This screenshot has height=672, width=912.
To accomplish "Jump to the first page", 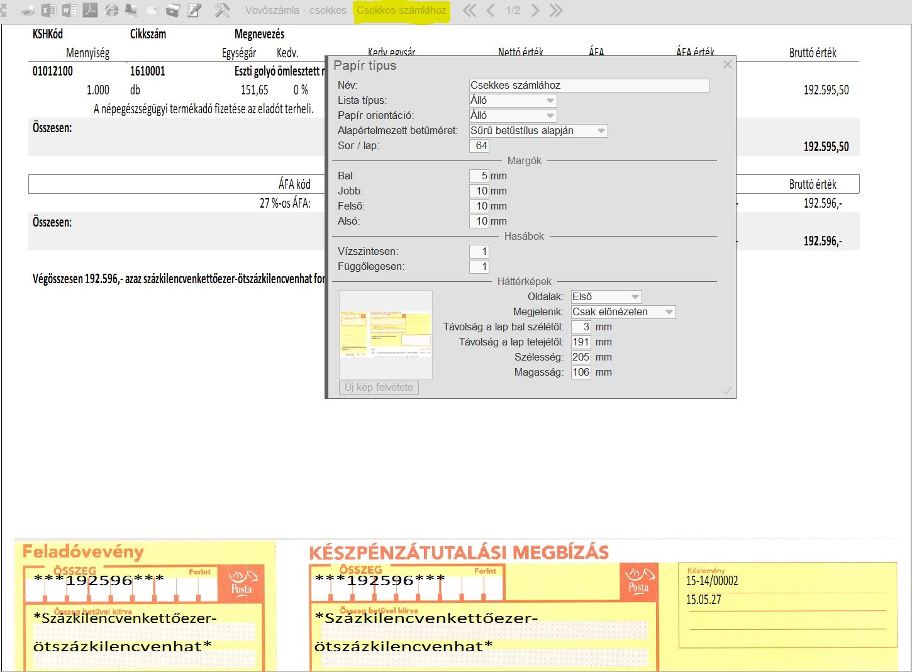I will 469,11.
